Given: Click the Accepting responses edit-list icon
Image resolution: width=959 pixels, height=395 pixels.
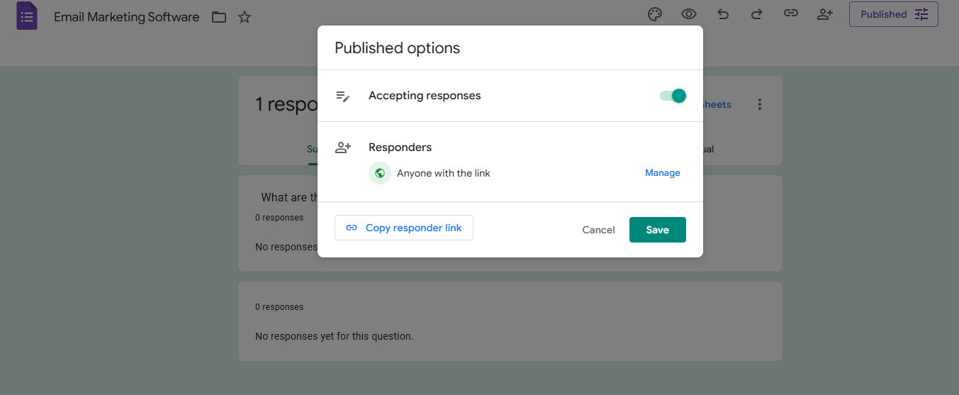Looking at the screenshot, I should coord(343,96).
